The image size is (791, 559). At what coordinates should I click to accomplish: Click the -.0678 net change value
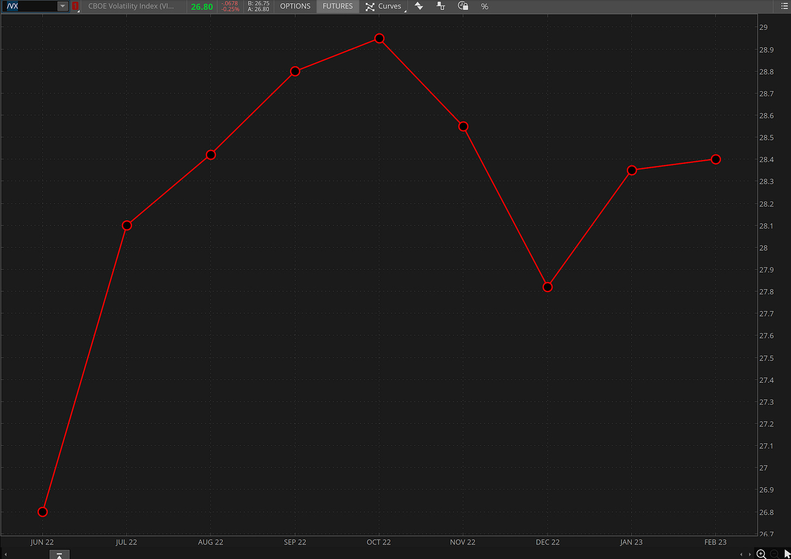(230, 3)
